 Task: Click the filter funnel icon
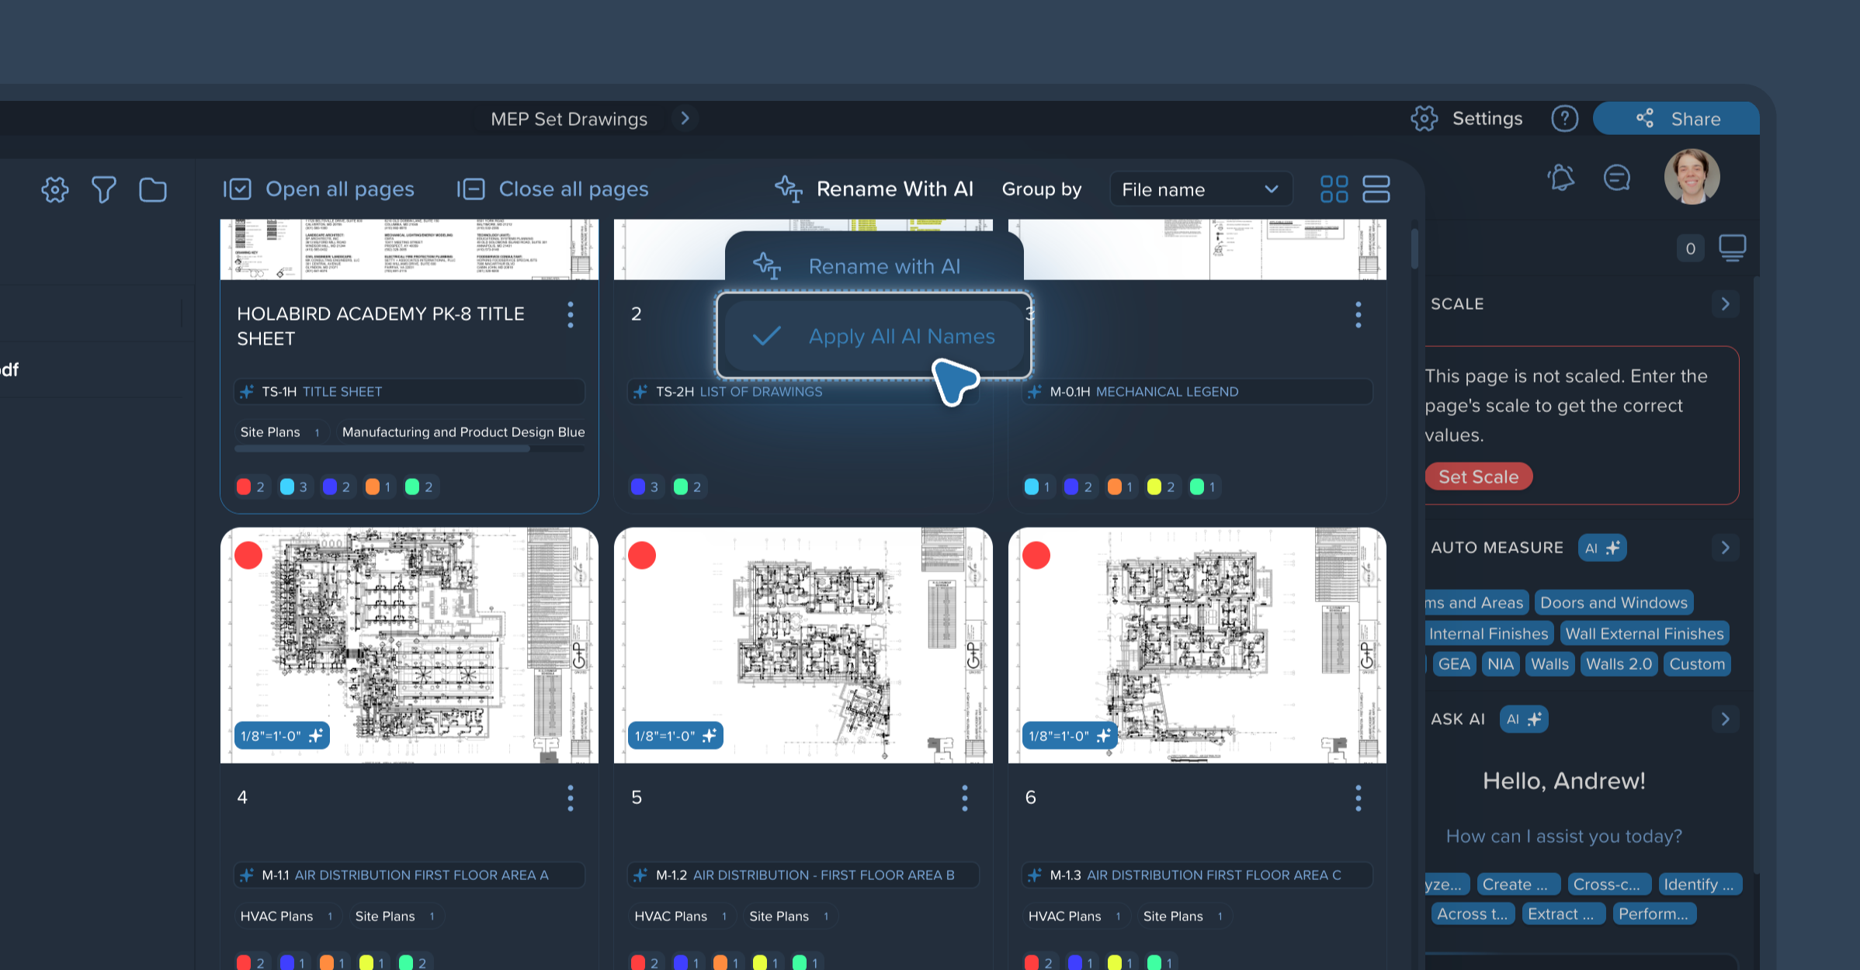103,189
